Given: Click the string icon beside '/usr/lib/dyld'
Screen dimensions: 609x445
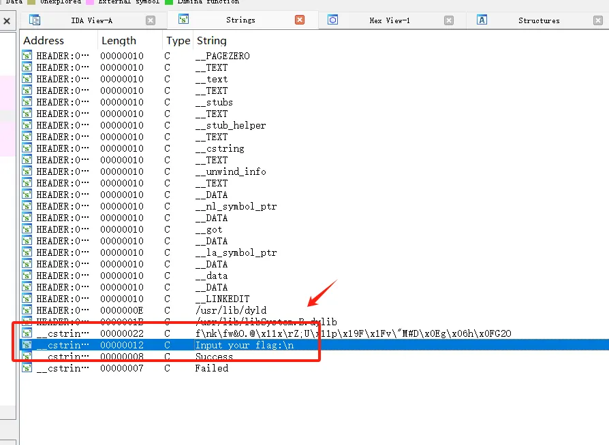Looking at the screenshot, I should coord(25,310).
